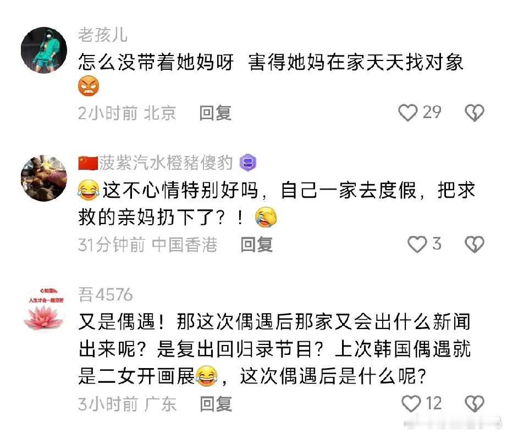Click the China flag icon before 菠紫汽水橙豬傻豹

click(x=88, y=163)
